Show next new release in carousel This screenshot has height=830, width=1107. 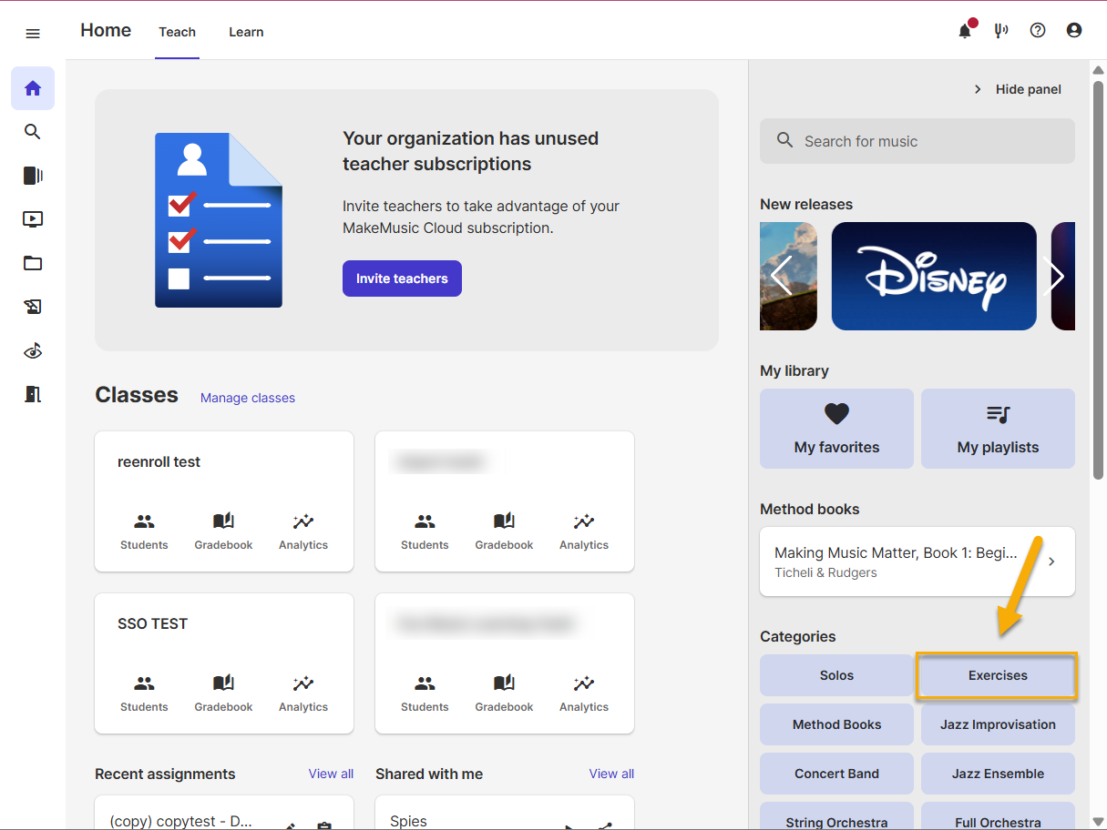1056,276
